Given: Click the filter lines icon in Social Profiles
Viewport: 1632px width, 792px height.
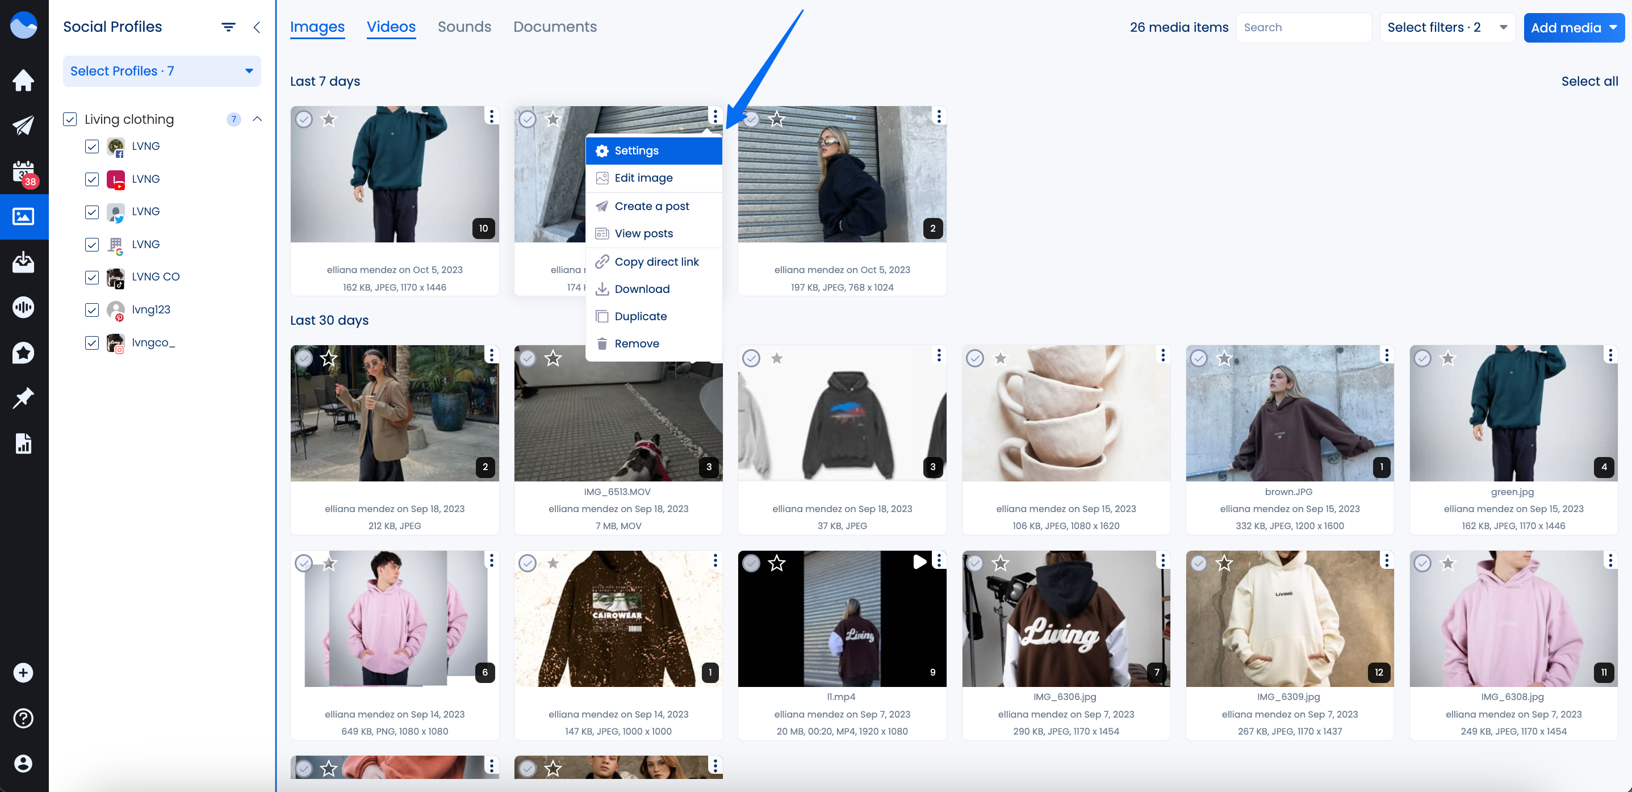Looking at the screenshot, I should coord(228,27).
